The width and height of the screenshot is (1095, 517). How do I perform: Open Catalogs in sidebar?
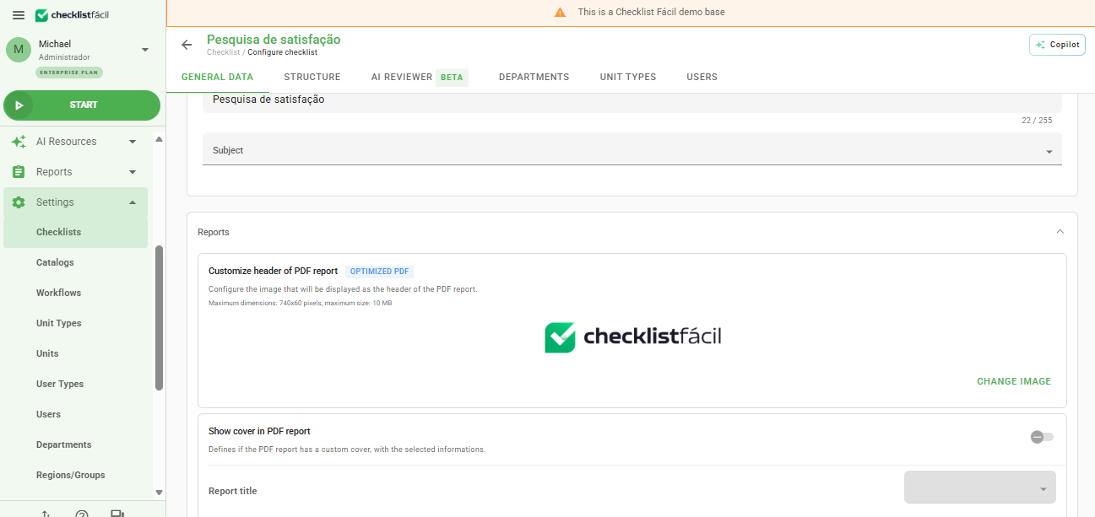(x=55, y=262)
